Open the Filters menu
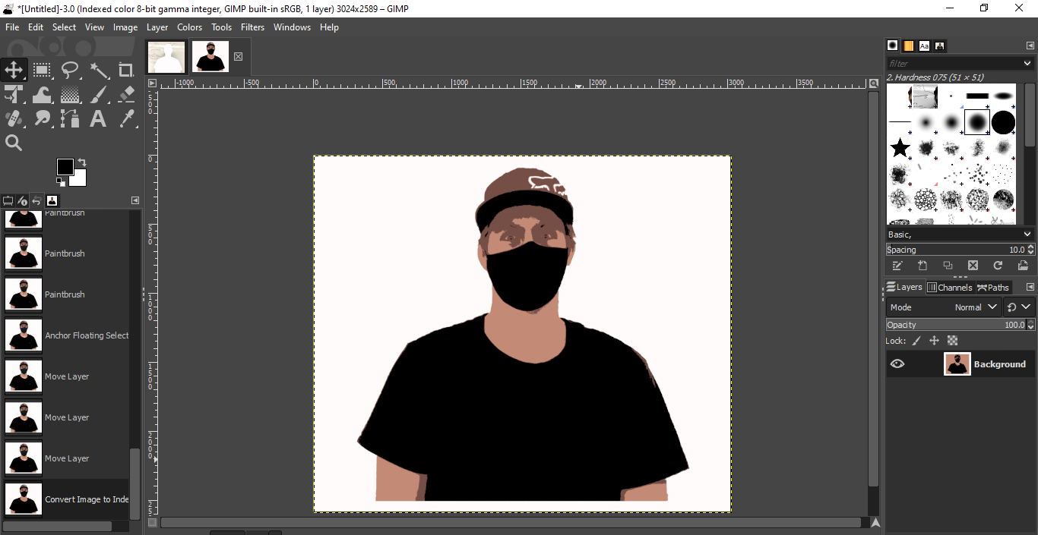Image resolution: width=1038 pixels, height=535 pixels. tap(252, 27)
